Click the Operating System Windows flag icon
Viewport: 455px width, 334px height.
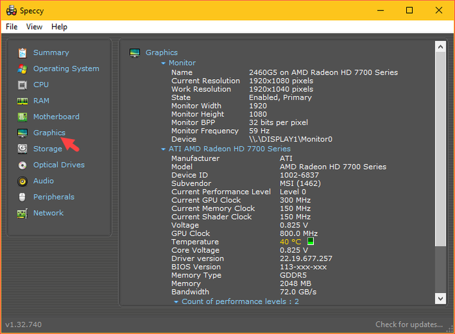point(22,69)
